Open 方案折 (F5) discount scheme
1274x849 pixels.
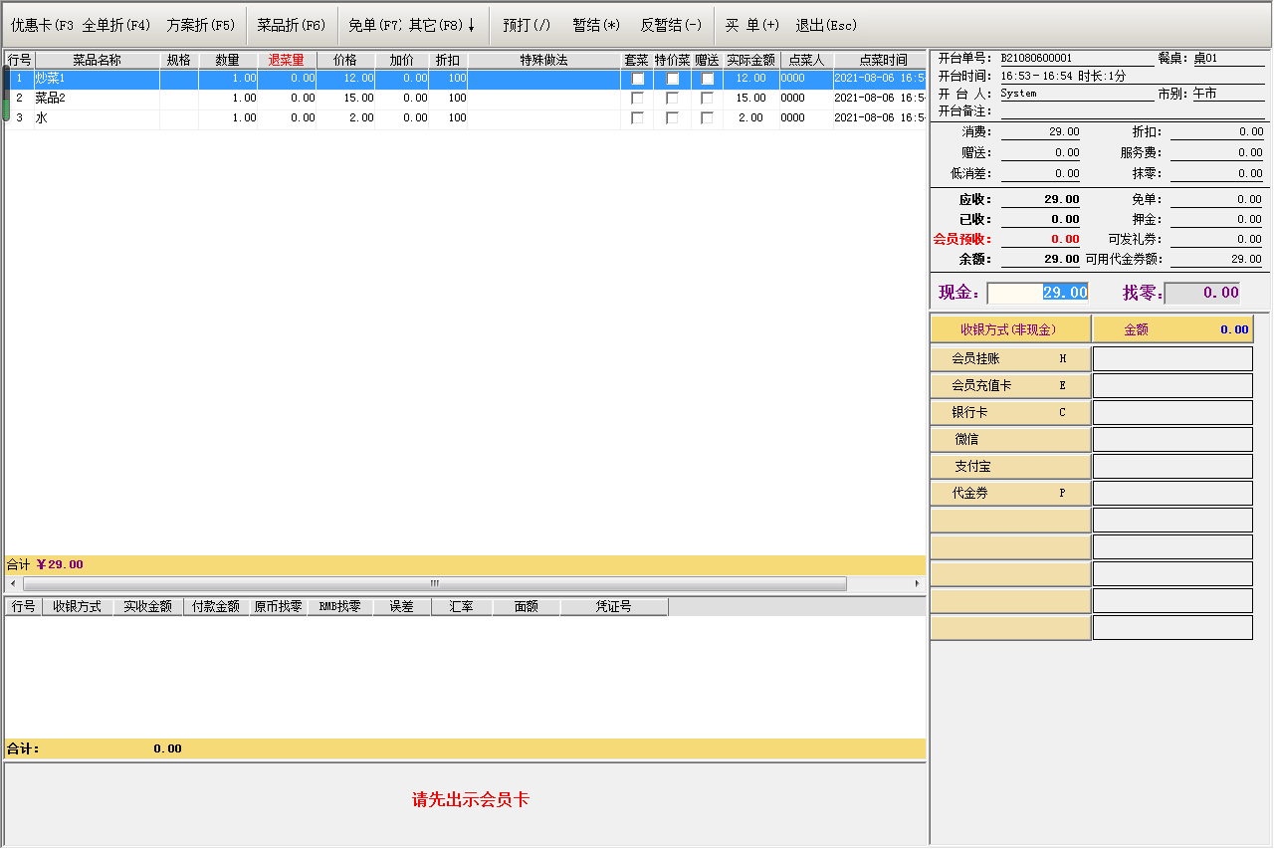pyautogui.click(x=201, y=25)
